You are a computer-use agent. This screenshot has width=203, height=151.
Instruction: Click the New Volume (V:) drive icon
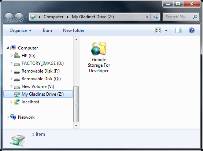[x=17, y=87]
